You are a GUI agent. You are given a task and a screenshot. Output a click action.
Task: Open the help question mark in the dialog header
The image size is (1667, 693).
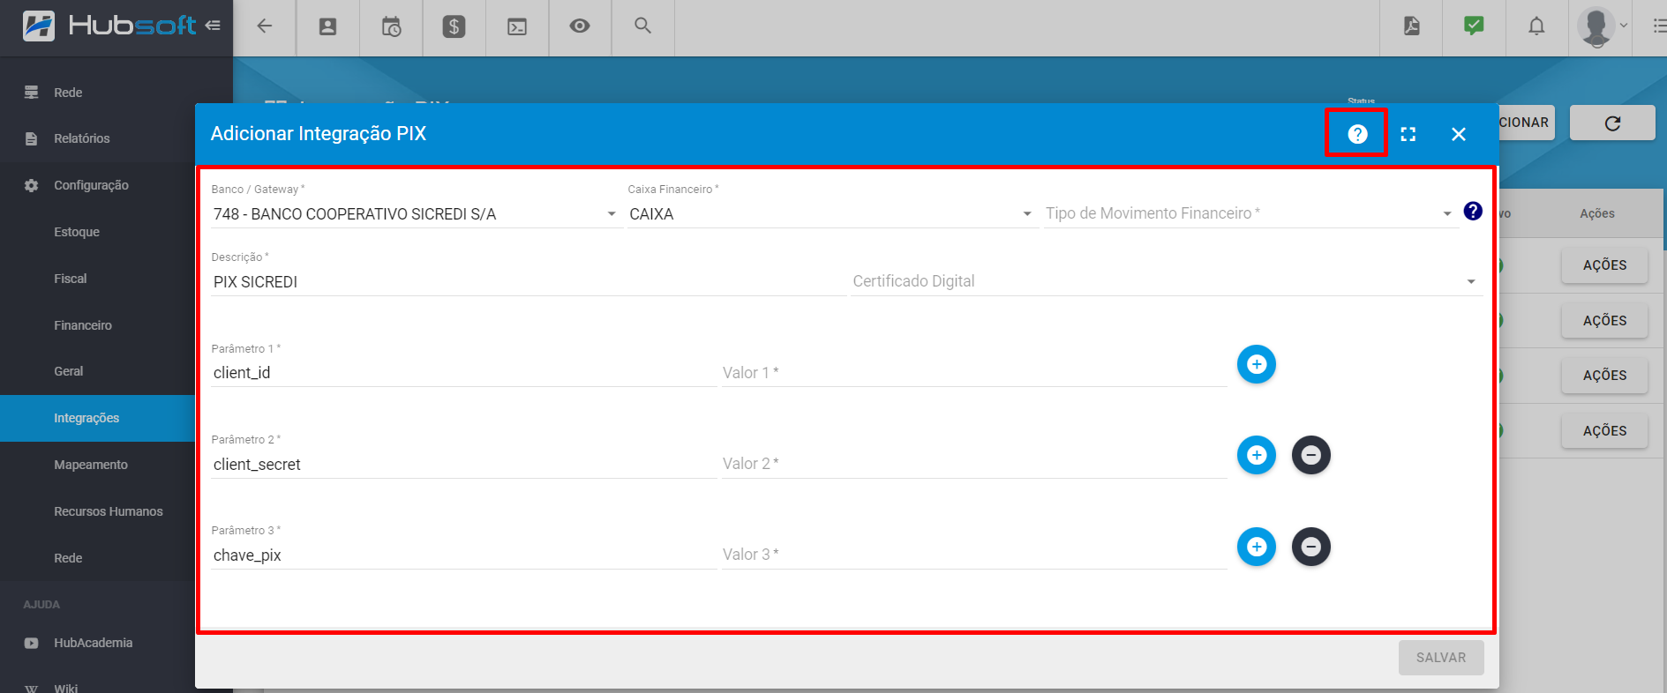1357,134
